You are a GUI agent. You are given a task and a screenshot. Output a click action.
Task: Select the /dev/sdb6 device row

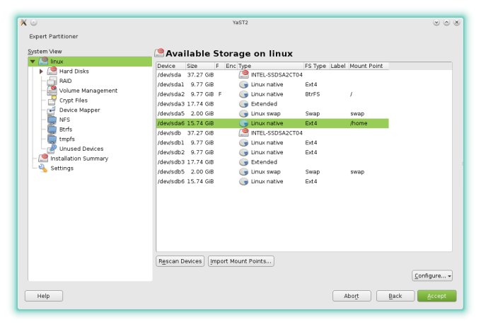(272, 181)
